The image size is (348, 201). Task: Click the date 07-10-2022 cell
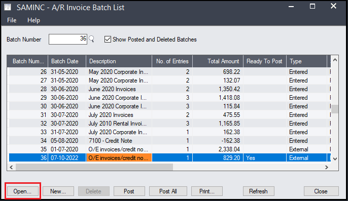coord(67,158)
